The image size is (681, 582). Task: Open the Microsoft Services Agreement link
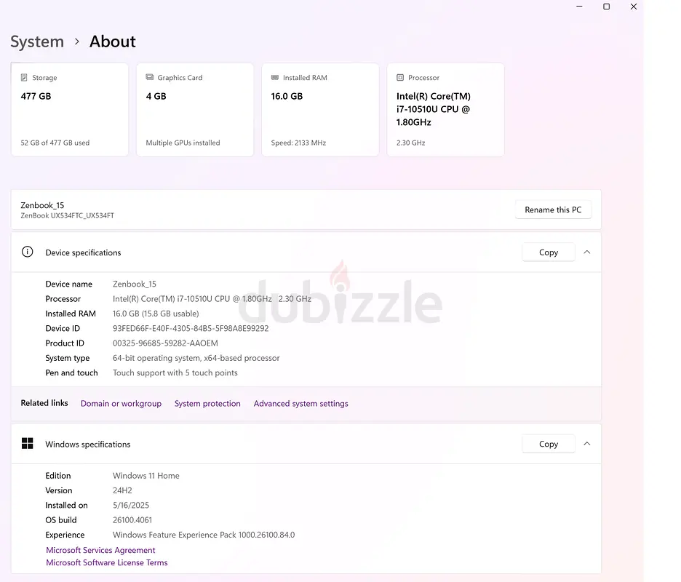(x=100, y=550)
